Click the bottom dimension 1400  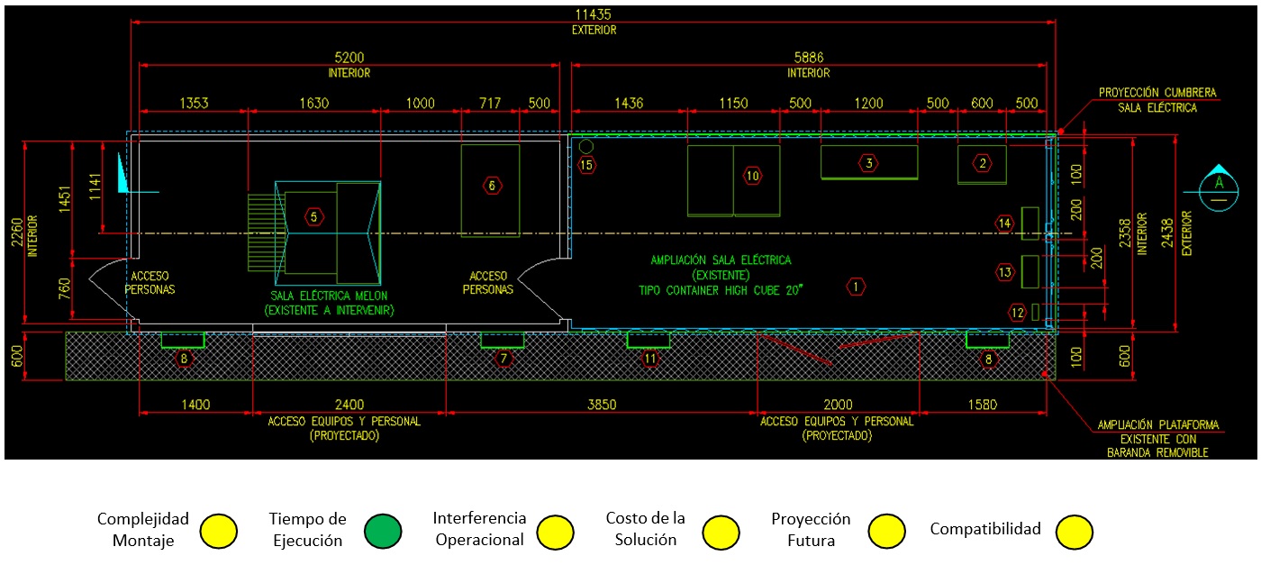click(195, 405)
